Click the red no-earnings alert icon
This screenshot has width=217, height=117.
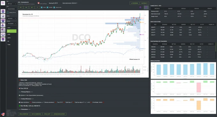39,3
